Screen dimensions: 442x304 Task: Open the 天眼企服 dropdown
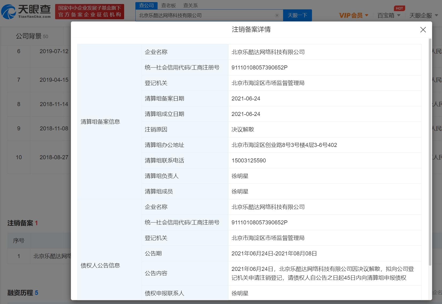(422, 15)
